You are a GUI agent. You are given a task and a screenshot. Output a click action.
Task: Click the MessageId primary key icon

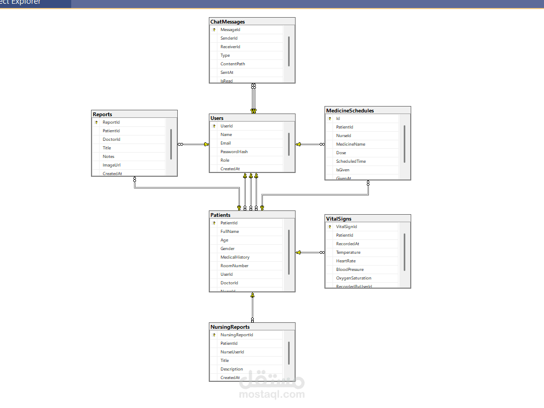(214, 30)
